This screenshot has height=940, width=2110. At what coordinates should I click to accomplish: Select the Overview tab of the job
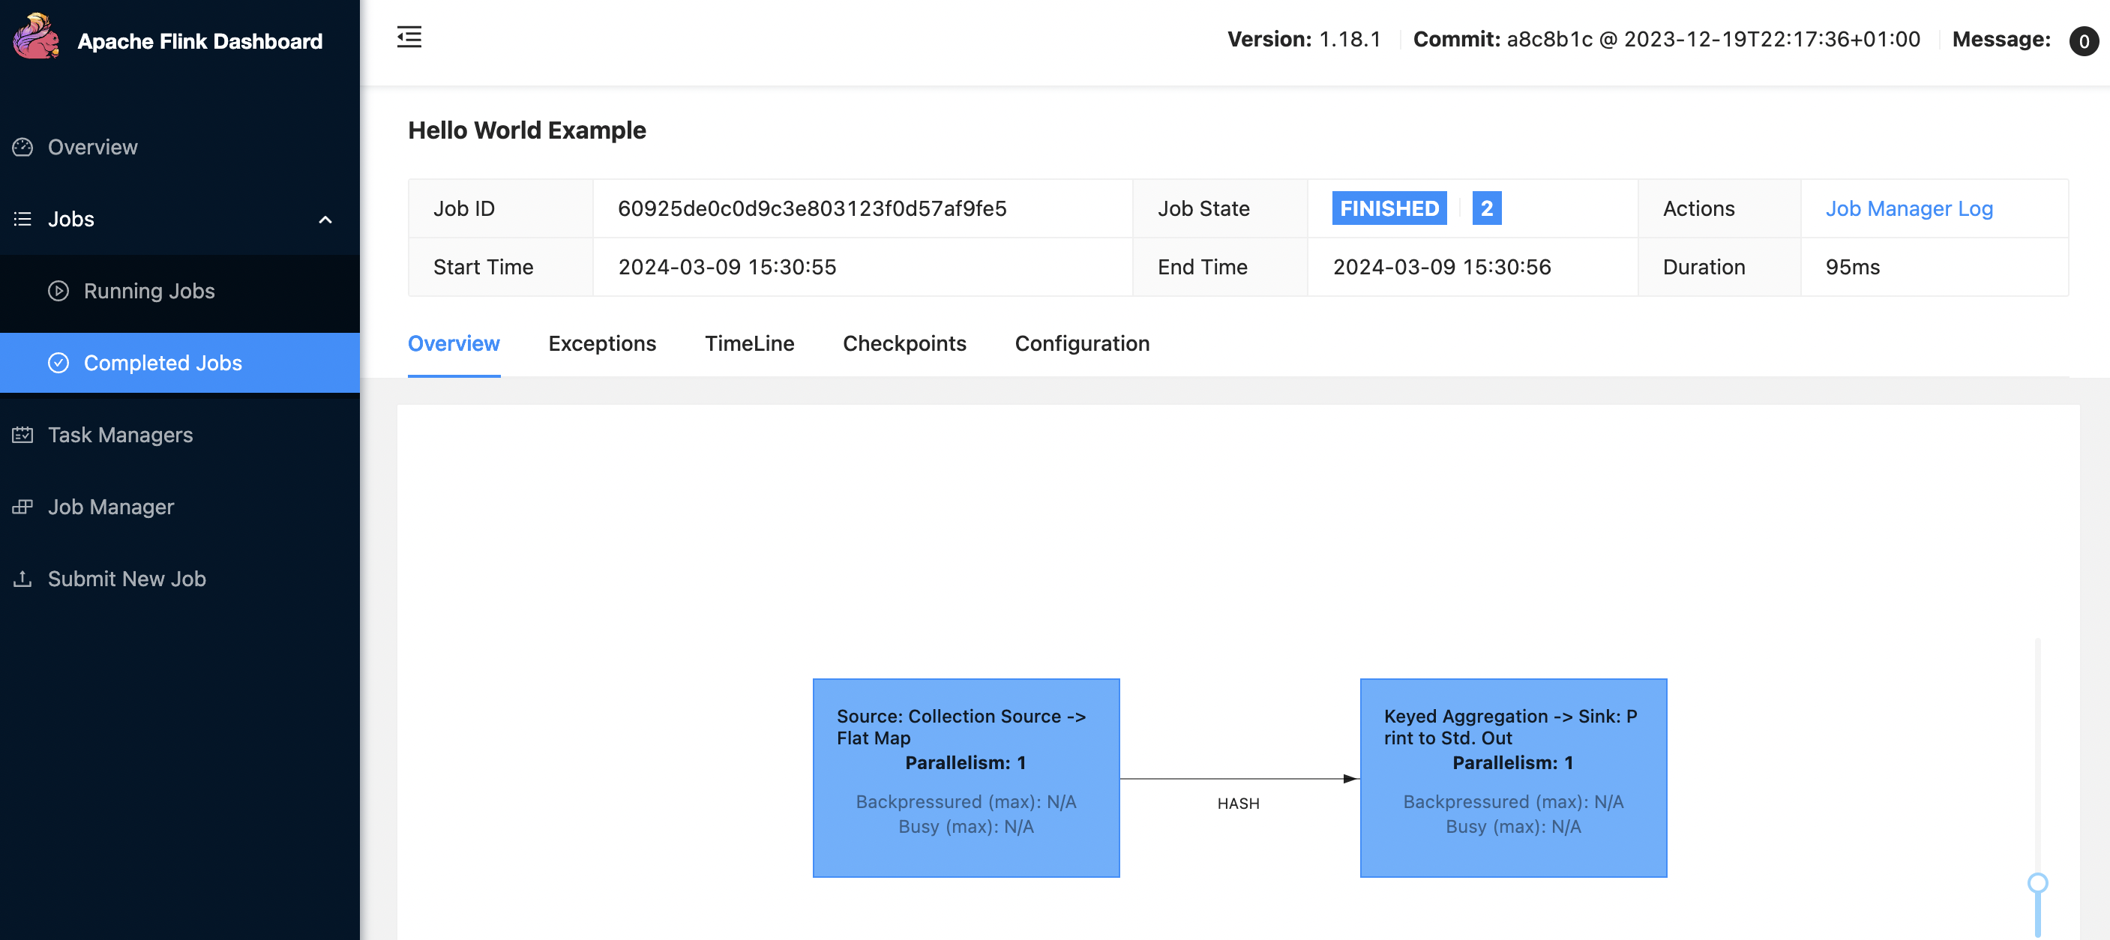click(x=454, y=344)
